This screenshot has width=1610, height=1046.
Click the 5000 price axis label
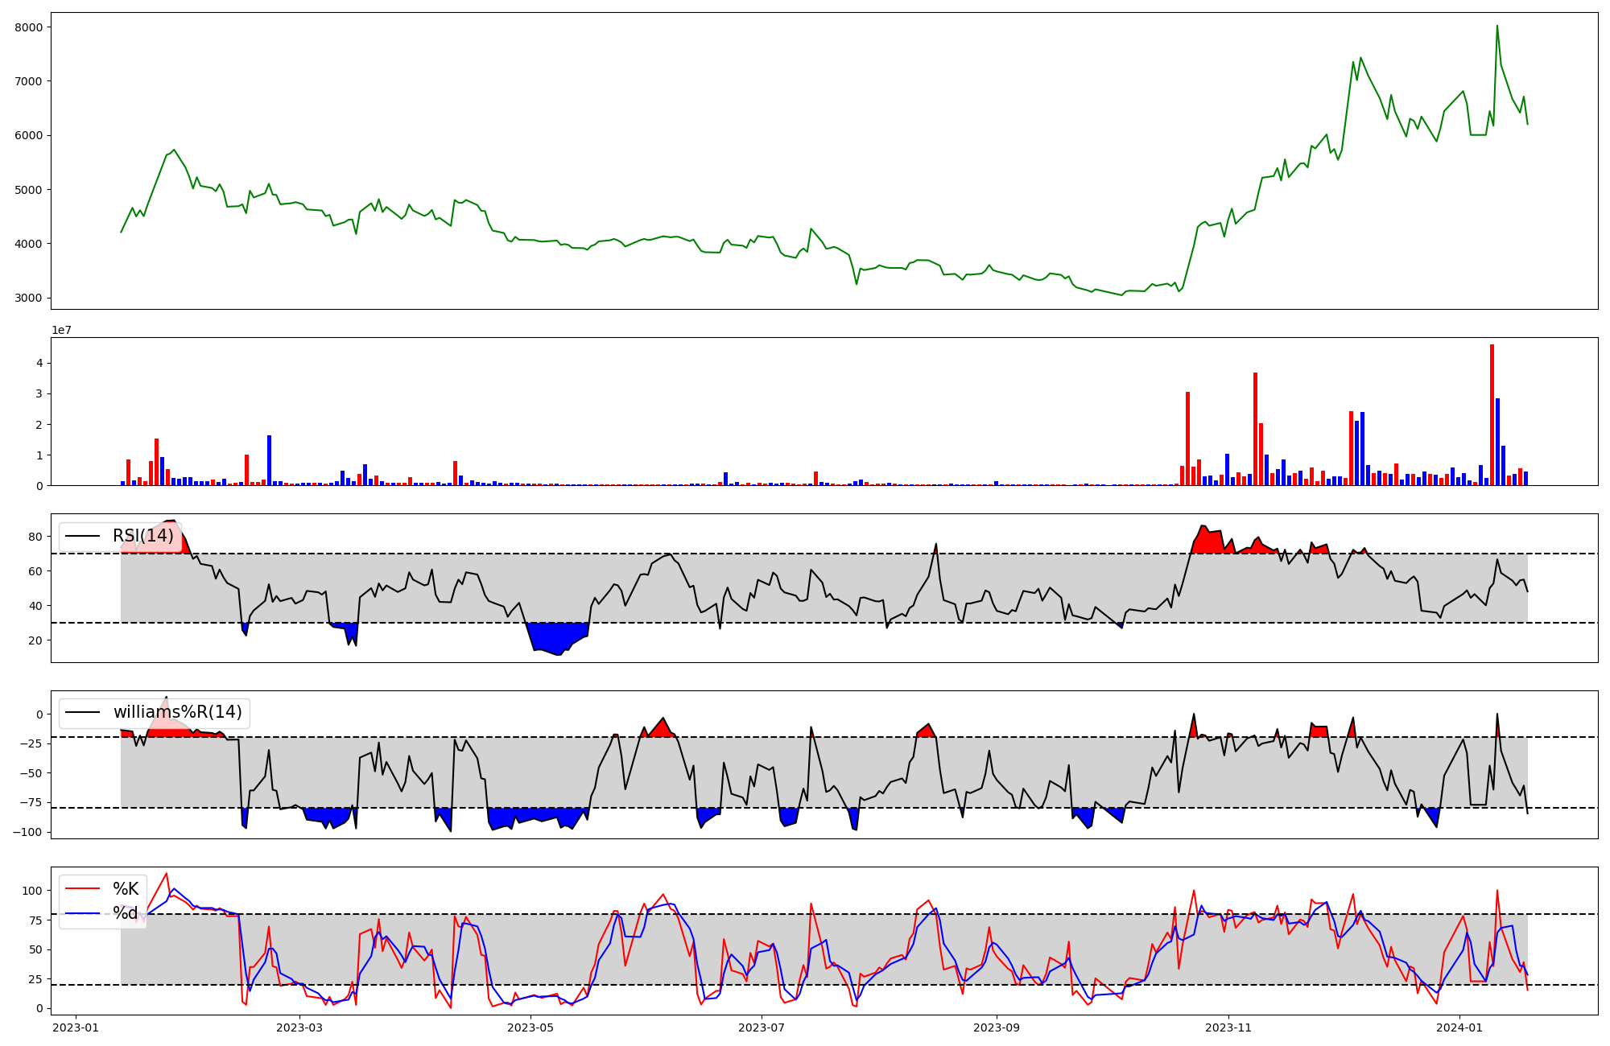tap(28, 190)
